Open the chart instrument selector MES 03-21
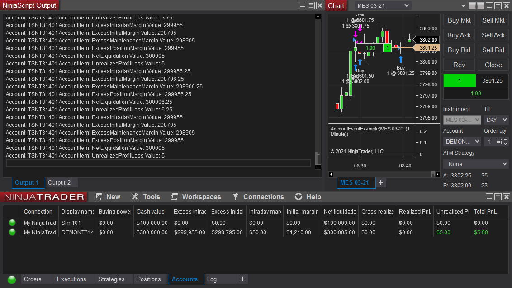Image resolution: width=512 pixels, height=288 pixels. pos(383,5)
